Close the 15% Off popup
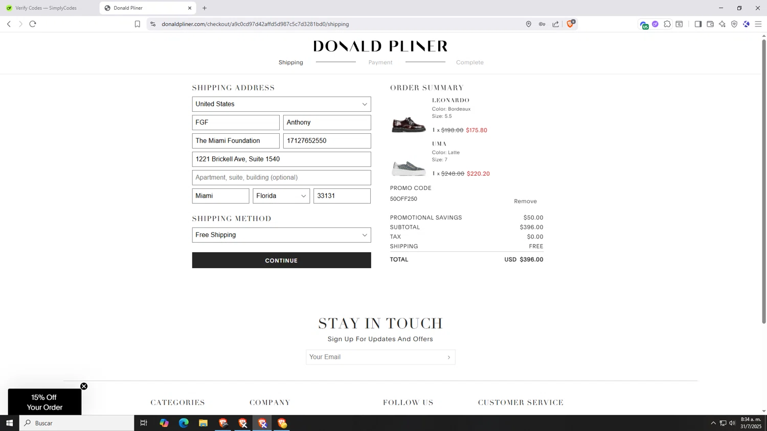 (x=84, y=387)
